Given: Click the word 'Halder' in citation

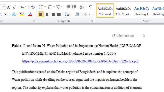Looking at the screenshot, I should tap(17, 46).
